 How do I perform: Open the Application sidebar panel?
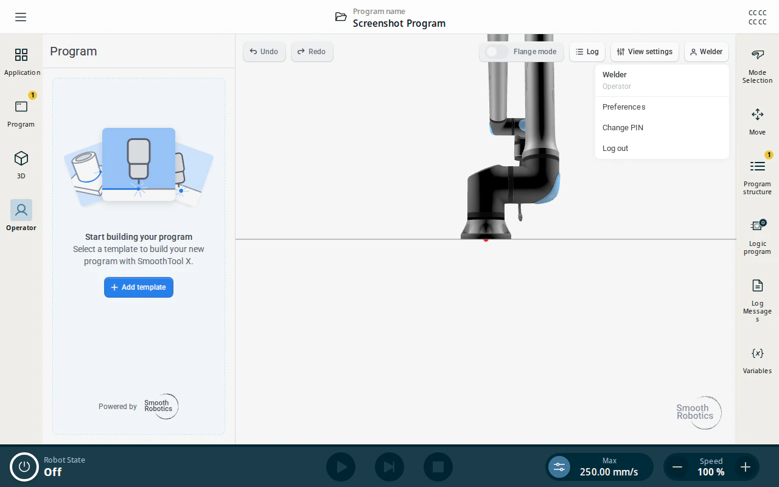[21, 62]
